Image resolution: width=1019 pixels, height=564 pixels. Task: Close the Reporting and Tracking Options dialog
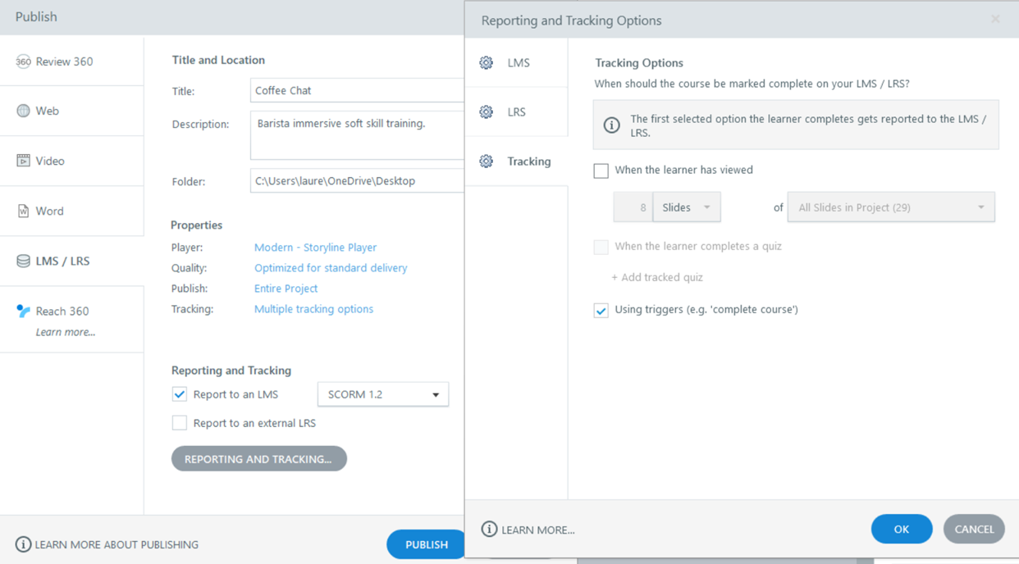(x=995, y=19)
